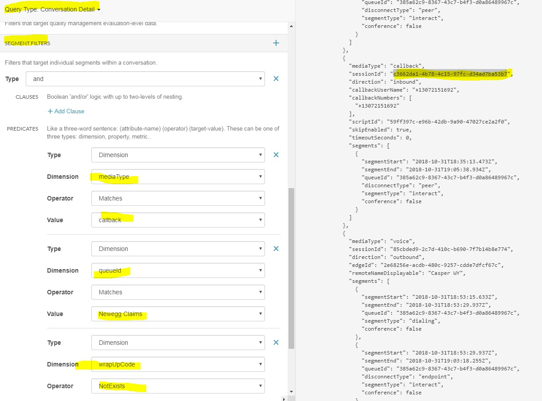Open the wrapUpCode Dimension dropdown
Image resolution: width=542 pixels, height=401 pixels.
[178, 364]
